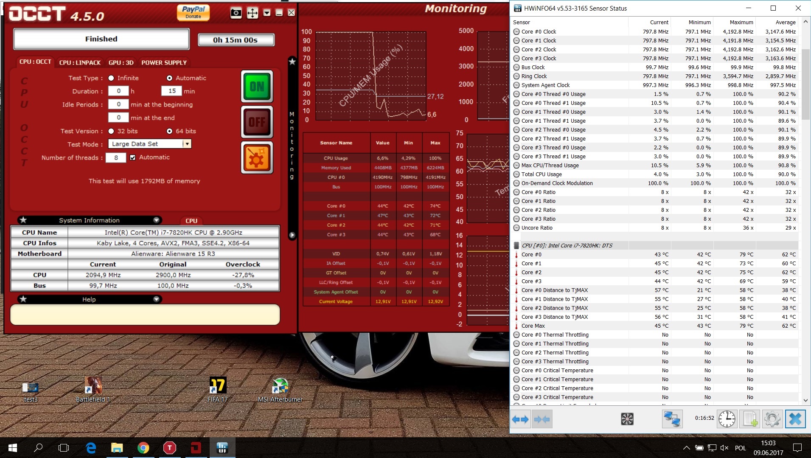
Task: Start logging with the HWiNFO log file icon
Action: click(749, 419)
